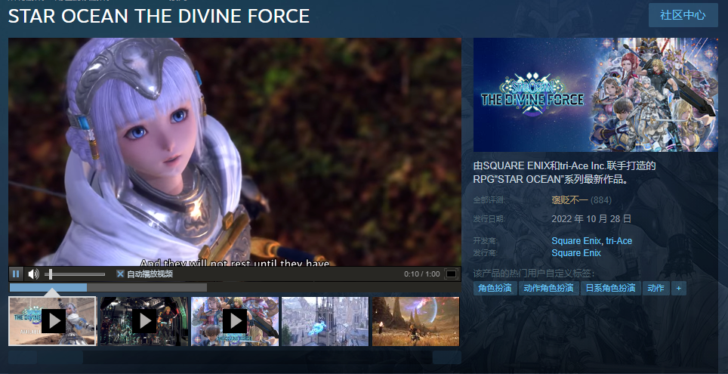Select the 角色扮演 tag
Screen dimensions: 728x374
click(495, 288)
